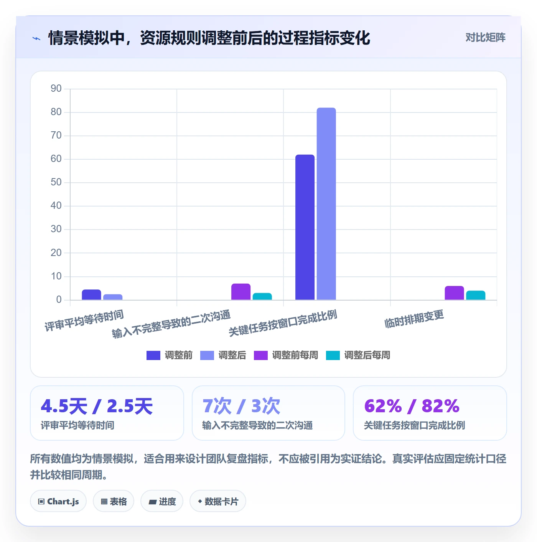Click the cyan bar for 临时排期变更
This screenshot has height=542, width=537.
[x=476, y=295]
